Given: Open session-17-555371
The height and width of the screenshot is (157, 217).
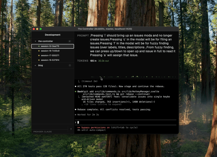Looking at the screenshot, I should [53, 55].
